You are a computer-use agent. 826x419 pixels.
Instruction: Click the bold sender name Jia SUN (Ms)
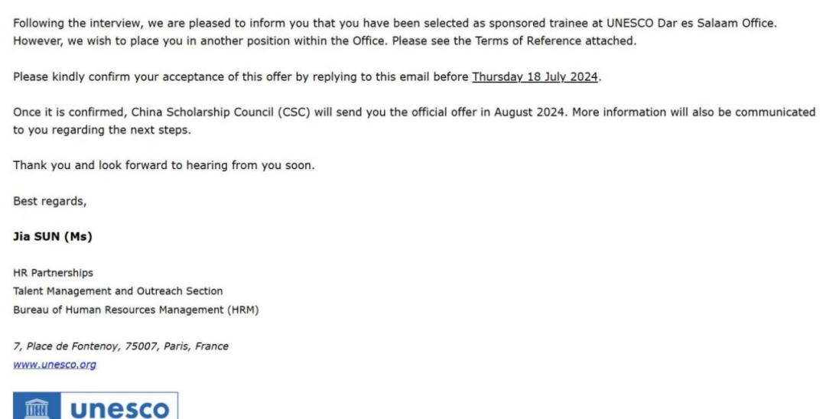coord(52,237)
